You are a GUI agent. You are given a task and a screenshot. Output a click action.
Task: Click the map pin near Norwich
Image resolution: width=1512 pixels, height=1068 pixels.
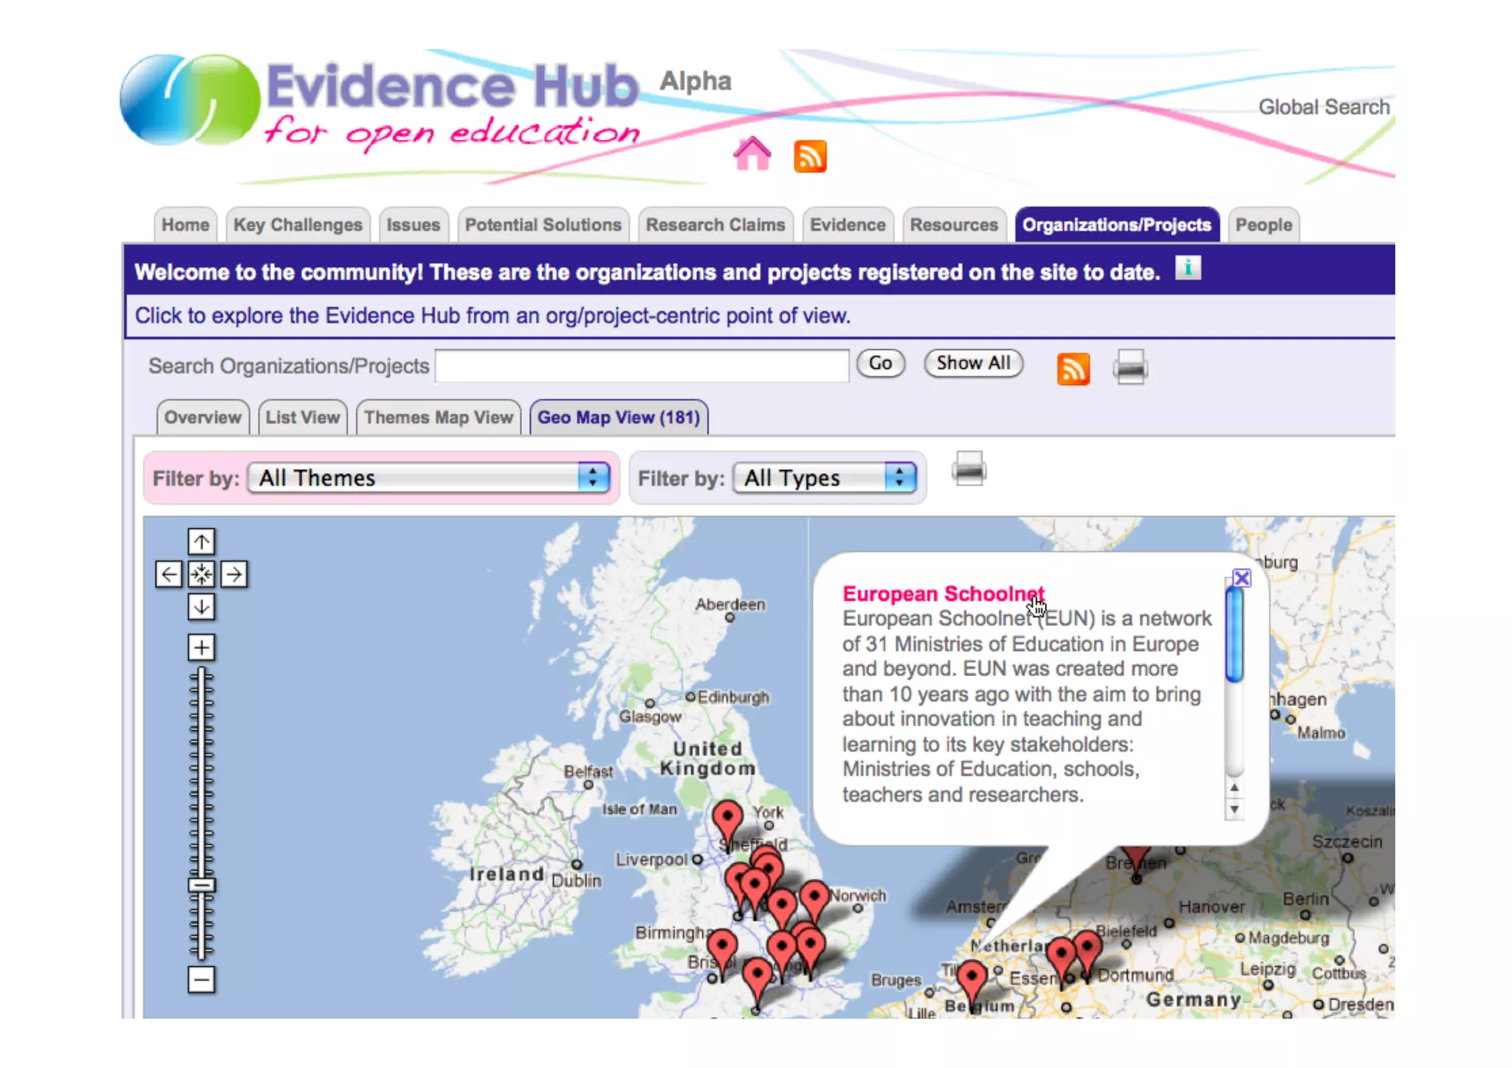click(x=814, y=900)
